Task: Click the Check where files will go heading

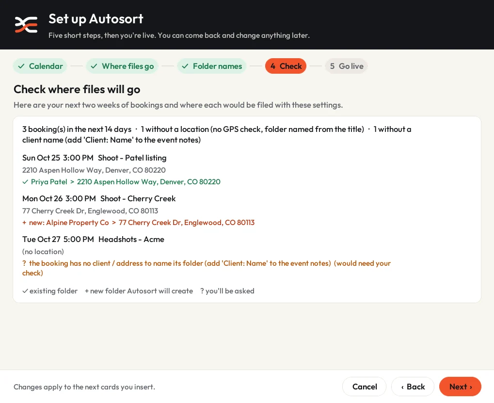Action: 77,90
